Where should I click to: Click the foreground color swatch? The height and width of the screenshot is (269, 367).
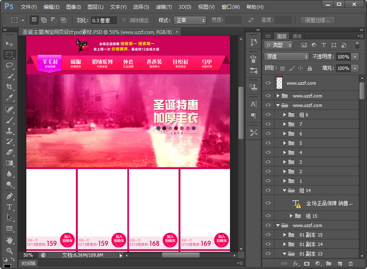coord(7,266)
